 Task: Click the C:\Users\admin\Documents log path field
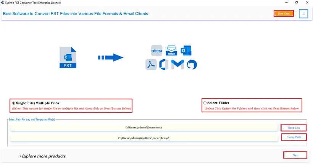point(144,128)
